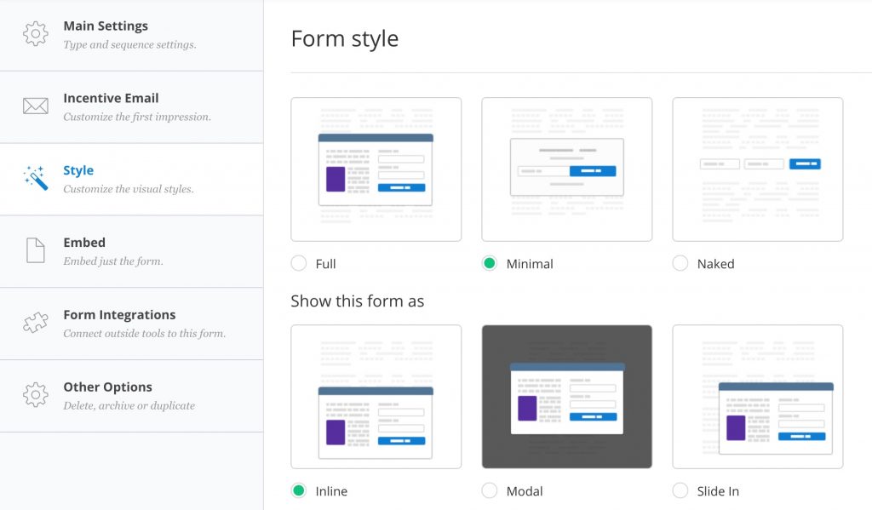Image resolution: width=872 pixels, height=510 pixels.
Task: Click the Minimal style preview thumbnail
Action: coord(566,169)
